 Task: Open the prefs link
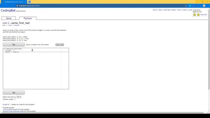coord(190,10)
